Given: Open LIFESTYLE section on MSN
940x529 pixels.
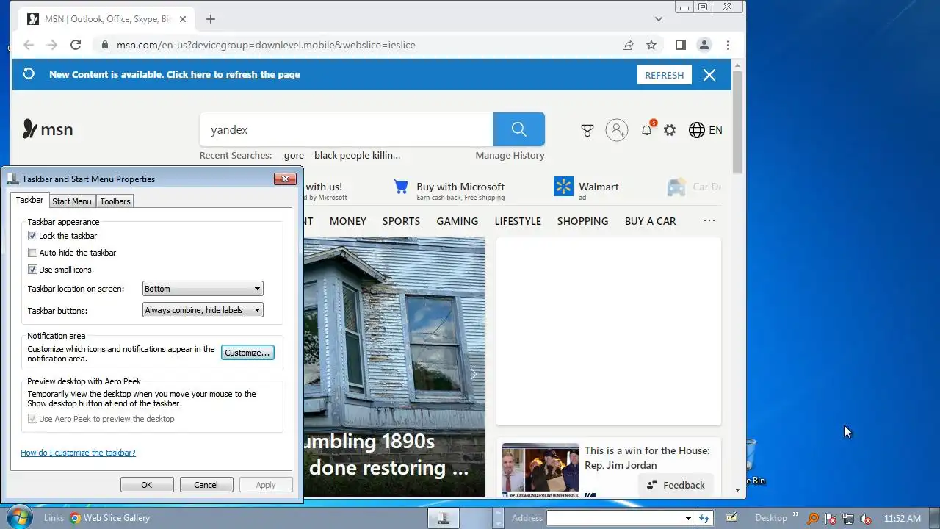Looking at the screenshot, I should coord(518,221).
